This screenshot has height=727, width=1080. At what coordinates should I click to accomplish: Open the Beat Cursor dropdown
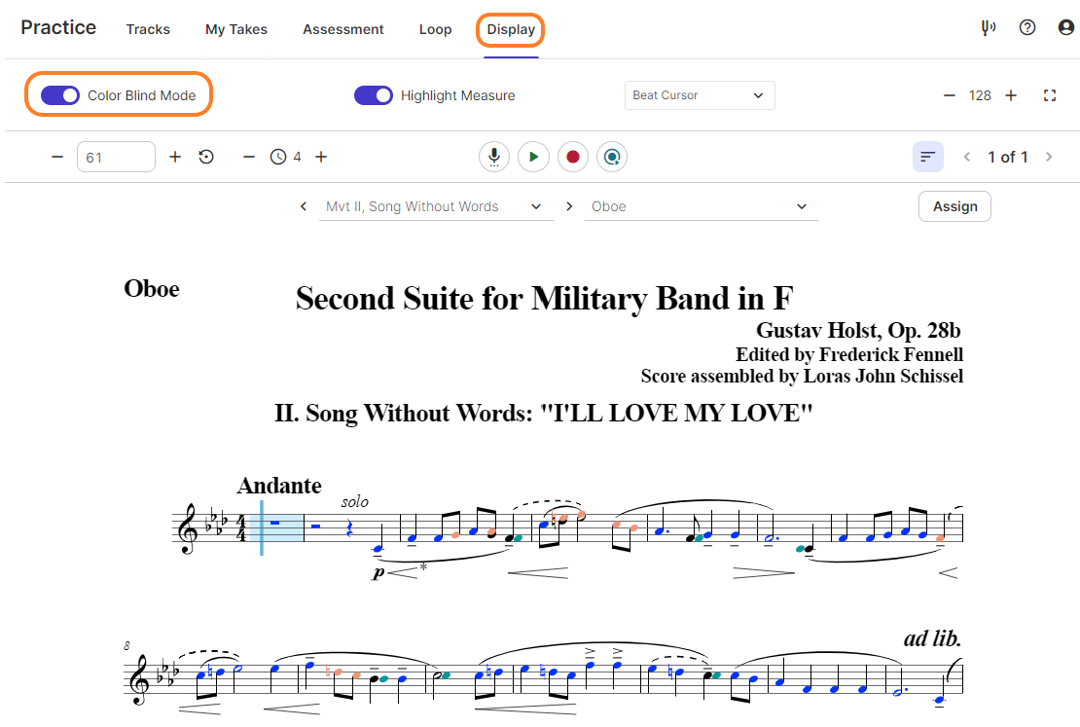700,95
